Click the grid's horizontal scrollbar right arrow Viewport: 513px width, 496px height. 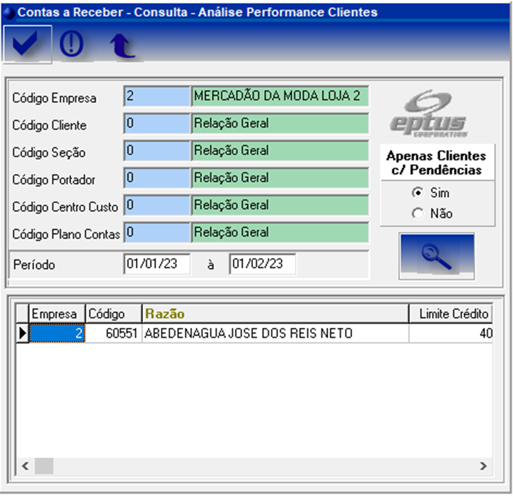483,466
